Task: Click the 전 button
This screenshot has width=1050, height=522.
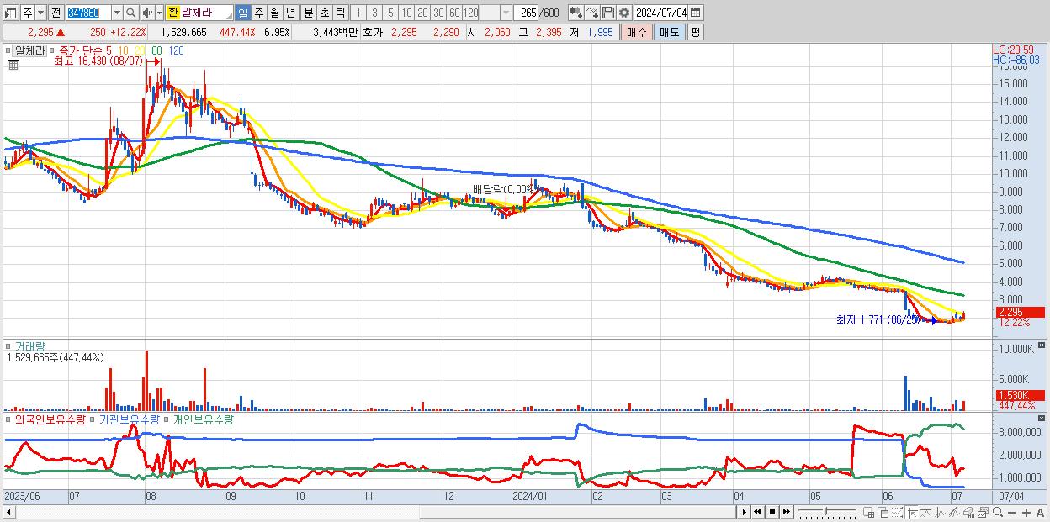Action: 56,13
